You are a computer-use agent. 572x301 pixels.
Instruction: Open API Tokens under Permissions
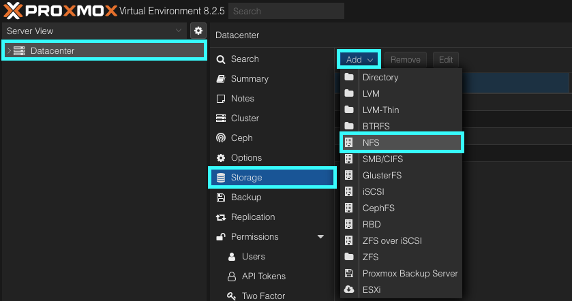(x=263, y=276)
